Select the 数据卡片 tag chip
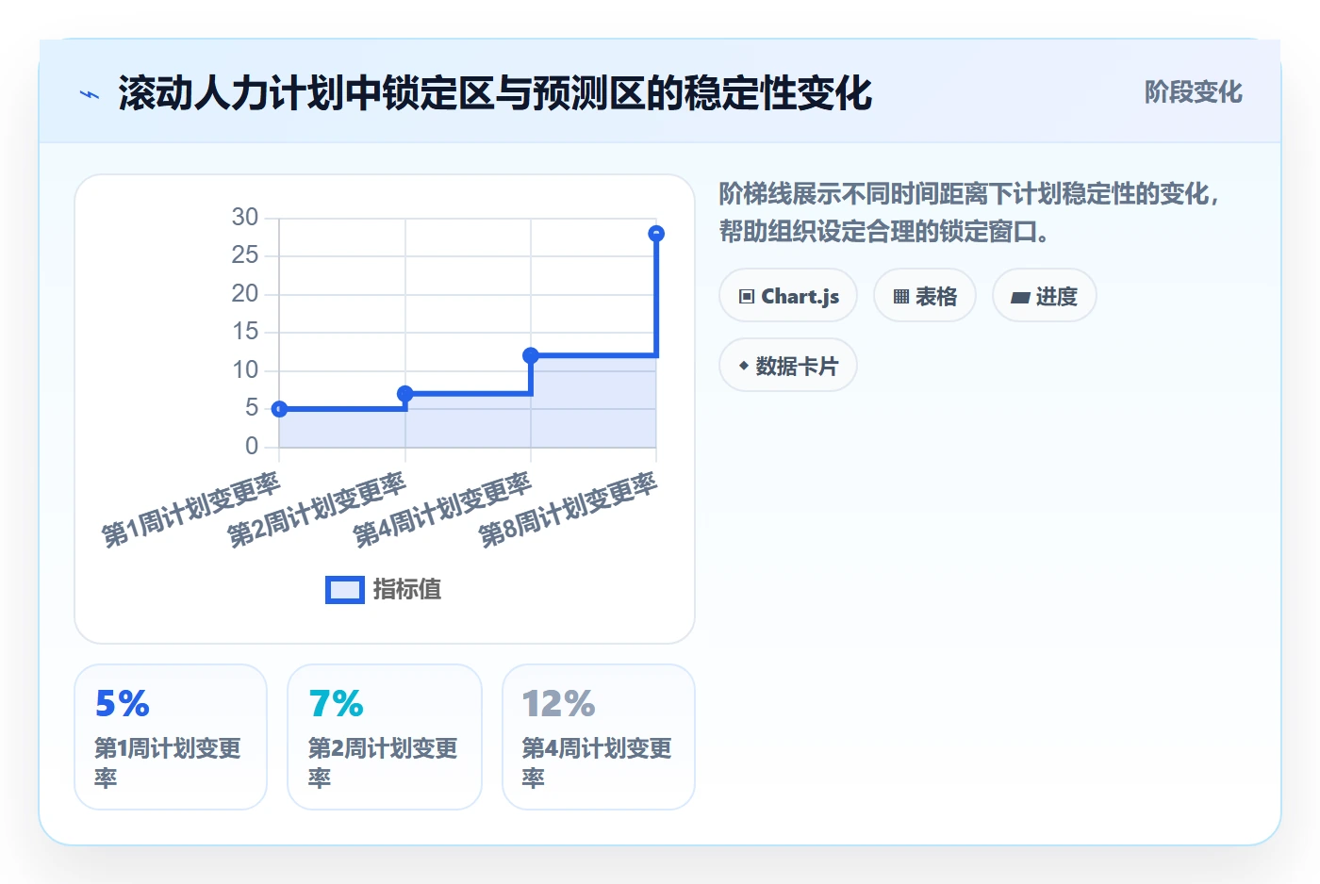This screenshot has height=884, width=1320. click(x=788, y=366)
